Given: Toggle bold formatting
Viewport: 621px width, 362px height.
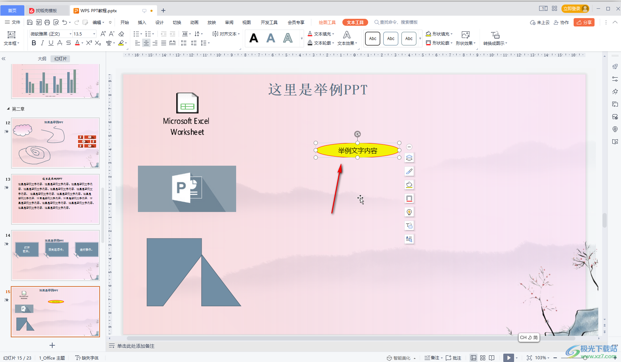Looking at the screenshot, I should pyautogui.click(x=34, y=43).
